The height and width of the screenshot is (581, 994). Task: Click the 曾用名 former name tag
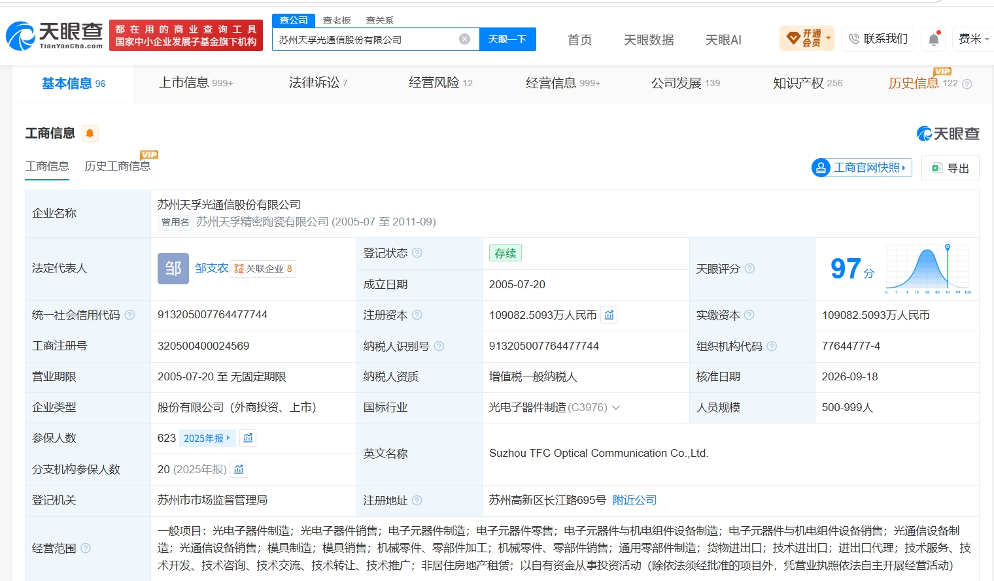point(175,222)
